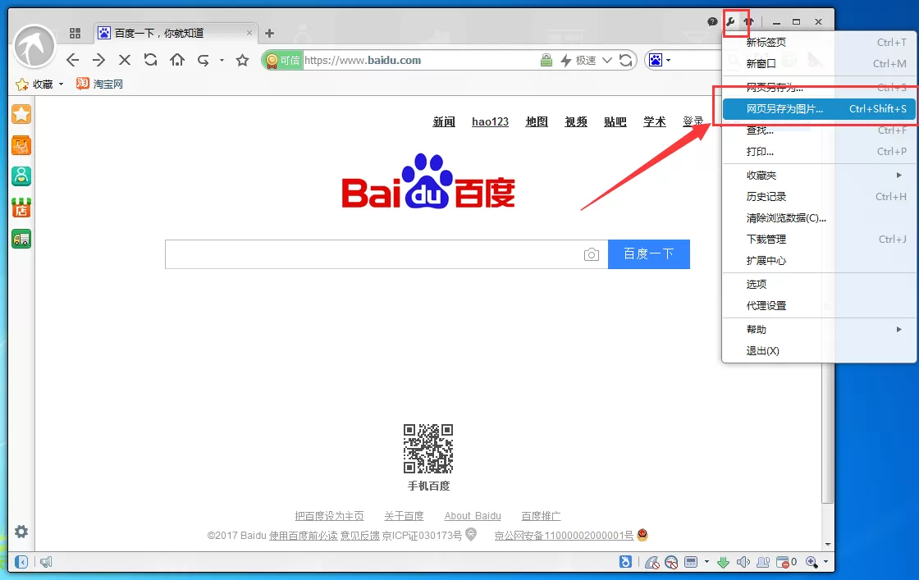Screen dimensions: 919x580
Task: Open the green user account sidebar icon
Action: coord(21,176)
